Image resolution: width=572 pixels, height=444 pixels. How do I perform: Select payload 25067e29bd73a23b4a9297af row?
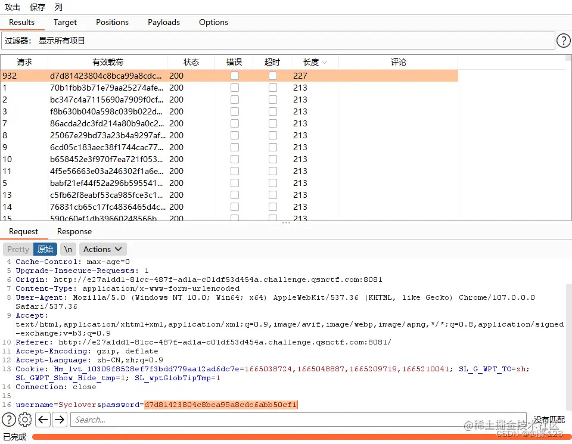point(229,135)
